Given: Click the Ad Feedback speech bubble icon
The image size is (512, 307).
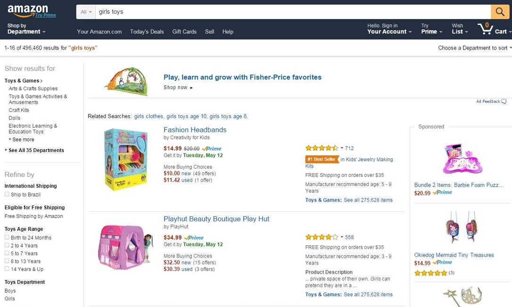Looking at the screenshot, I should [504, 101].
